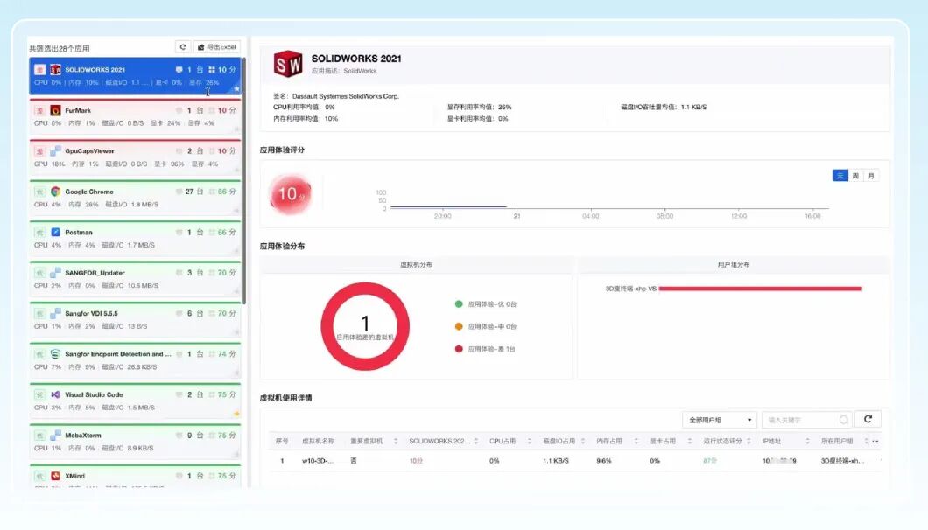Toggle favorite star on GpuCapsViewer card
This screenshot has height=530, width=928.
[236, 171]
